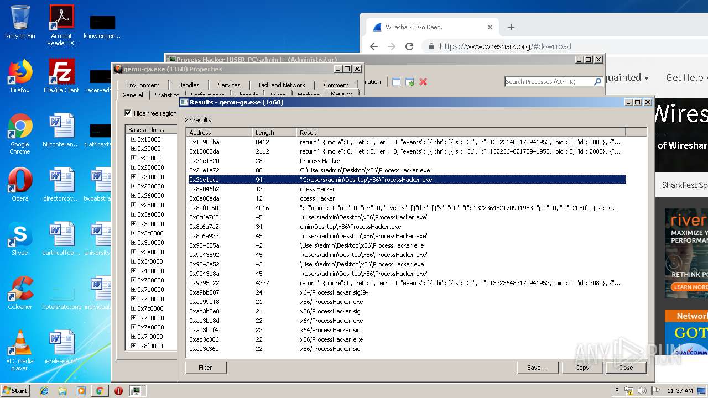Select result row at address 0xa9bb807
This screenshot has width=708, height=398.
tap(407, 292)
